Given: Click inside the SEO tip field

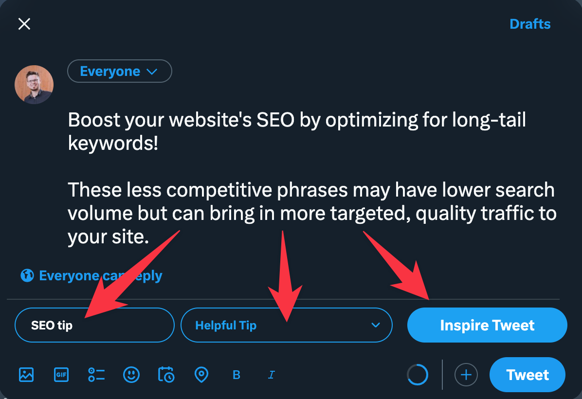Looking at the screenshot, I should click(x=94, y=325).
